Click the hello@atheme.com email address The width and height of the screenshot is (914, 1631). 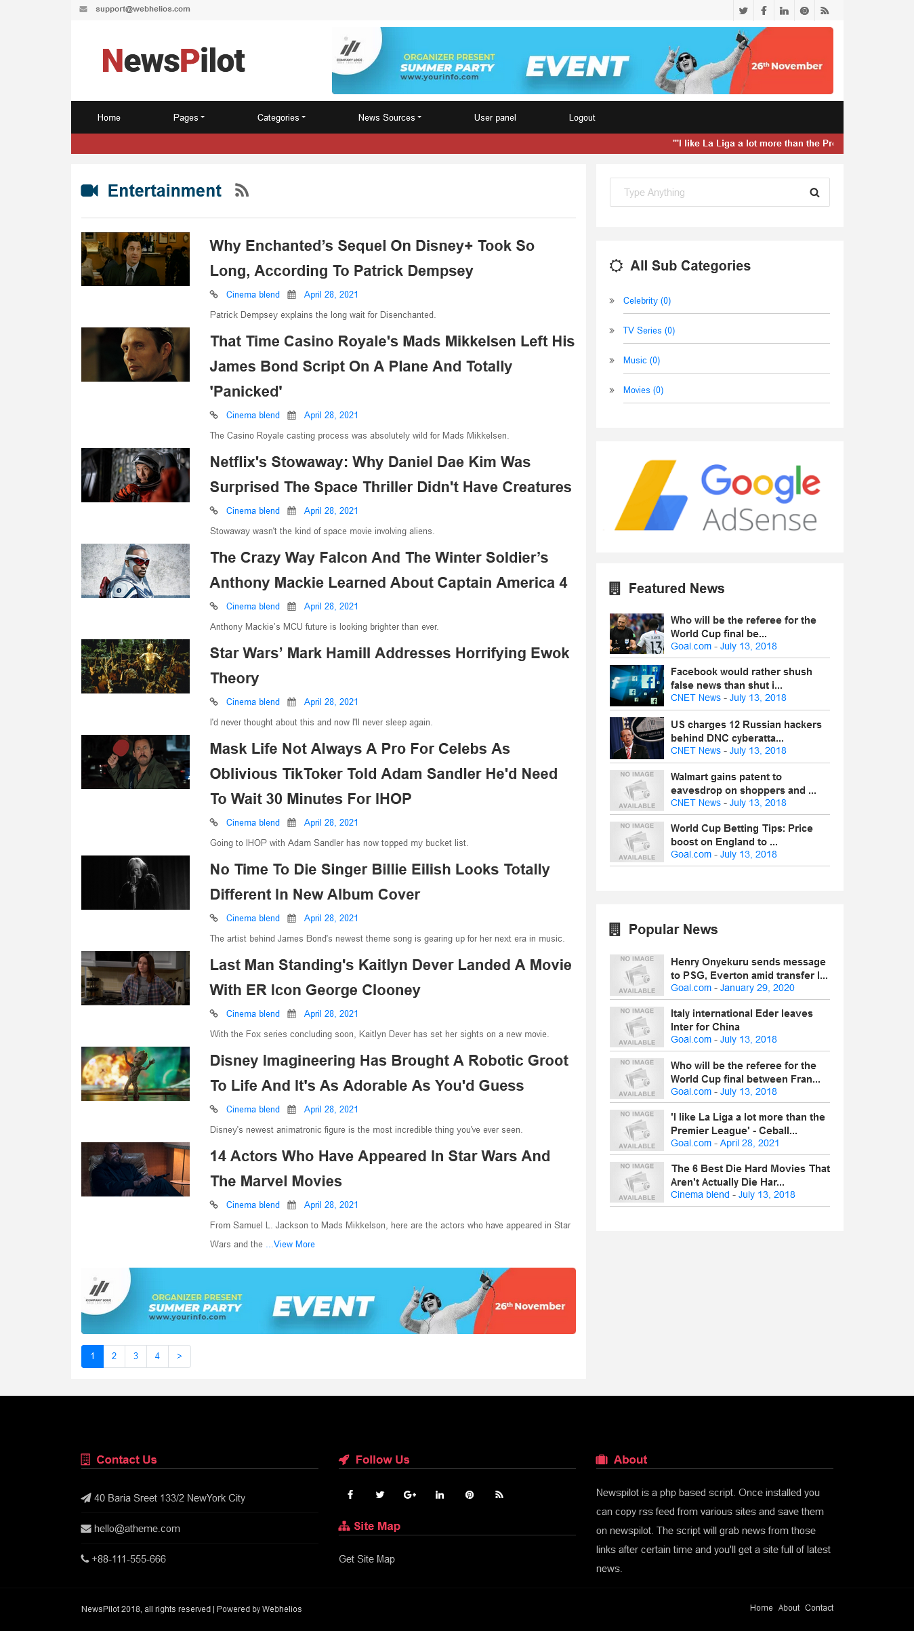tap(137, 1529)
